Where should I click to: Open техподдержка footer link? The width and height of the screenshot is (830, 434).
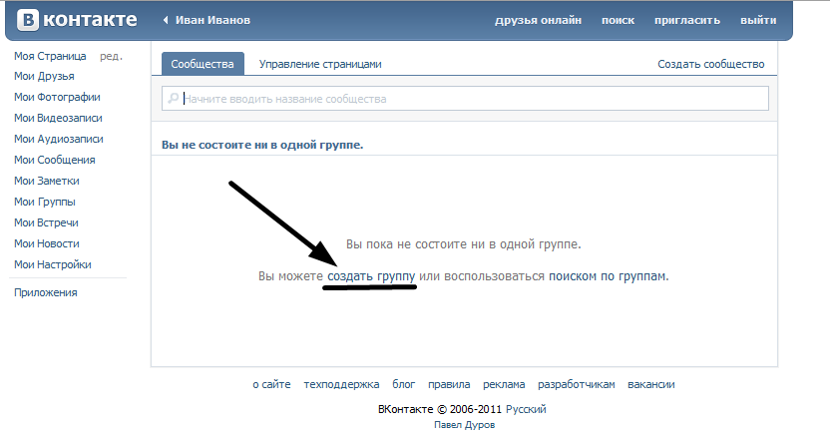341,384
